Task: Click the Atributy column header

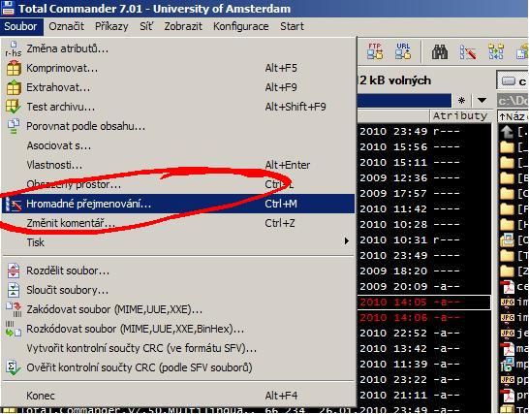Action: click(x=460, y=115)
